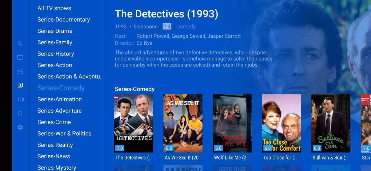Choose the Series-Mystery category
Image resolution: width=371 pixels, height=171 pixels.
click(57, 168)
